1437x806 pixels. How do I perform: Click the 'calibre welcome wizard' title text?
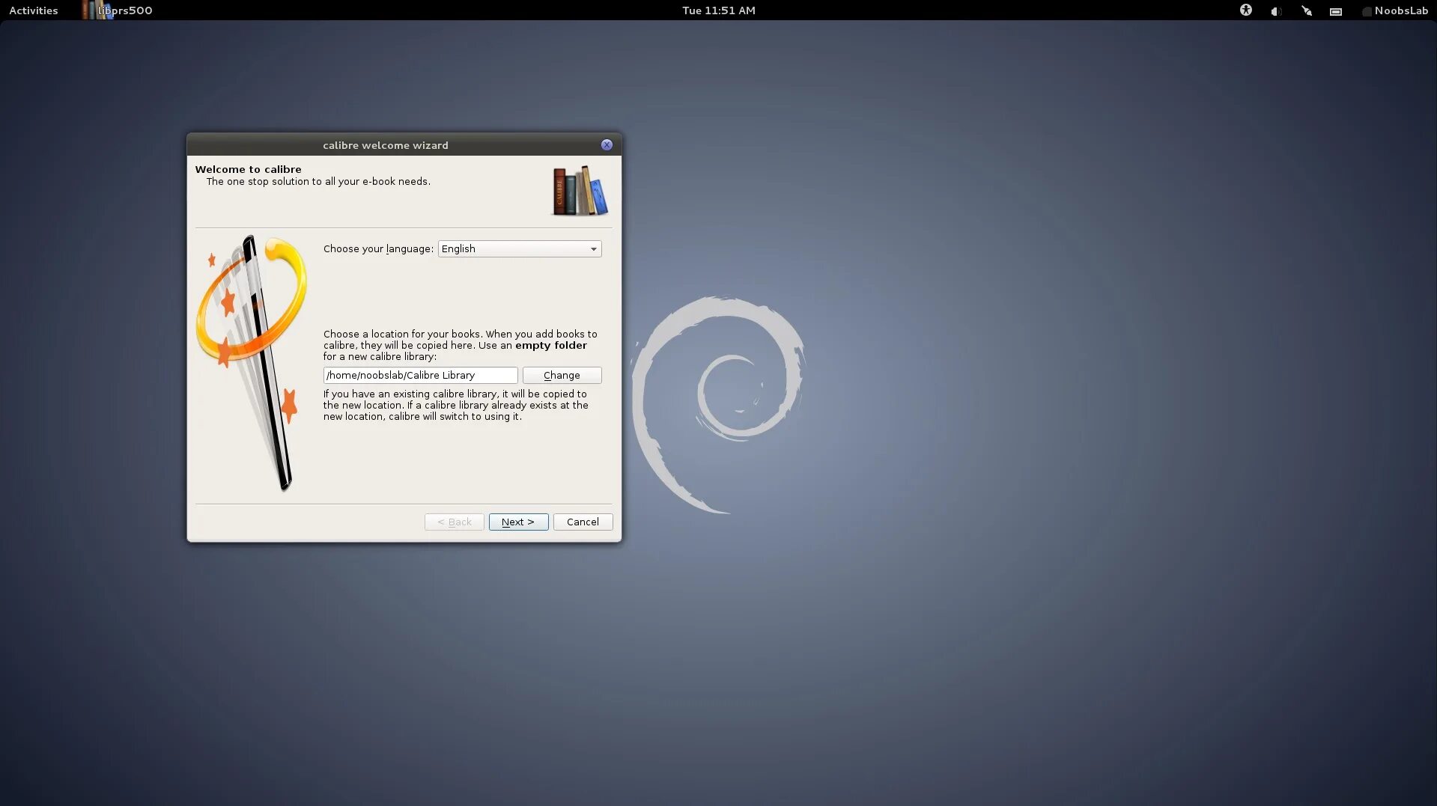[386, 145]
